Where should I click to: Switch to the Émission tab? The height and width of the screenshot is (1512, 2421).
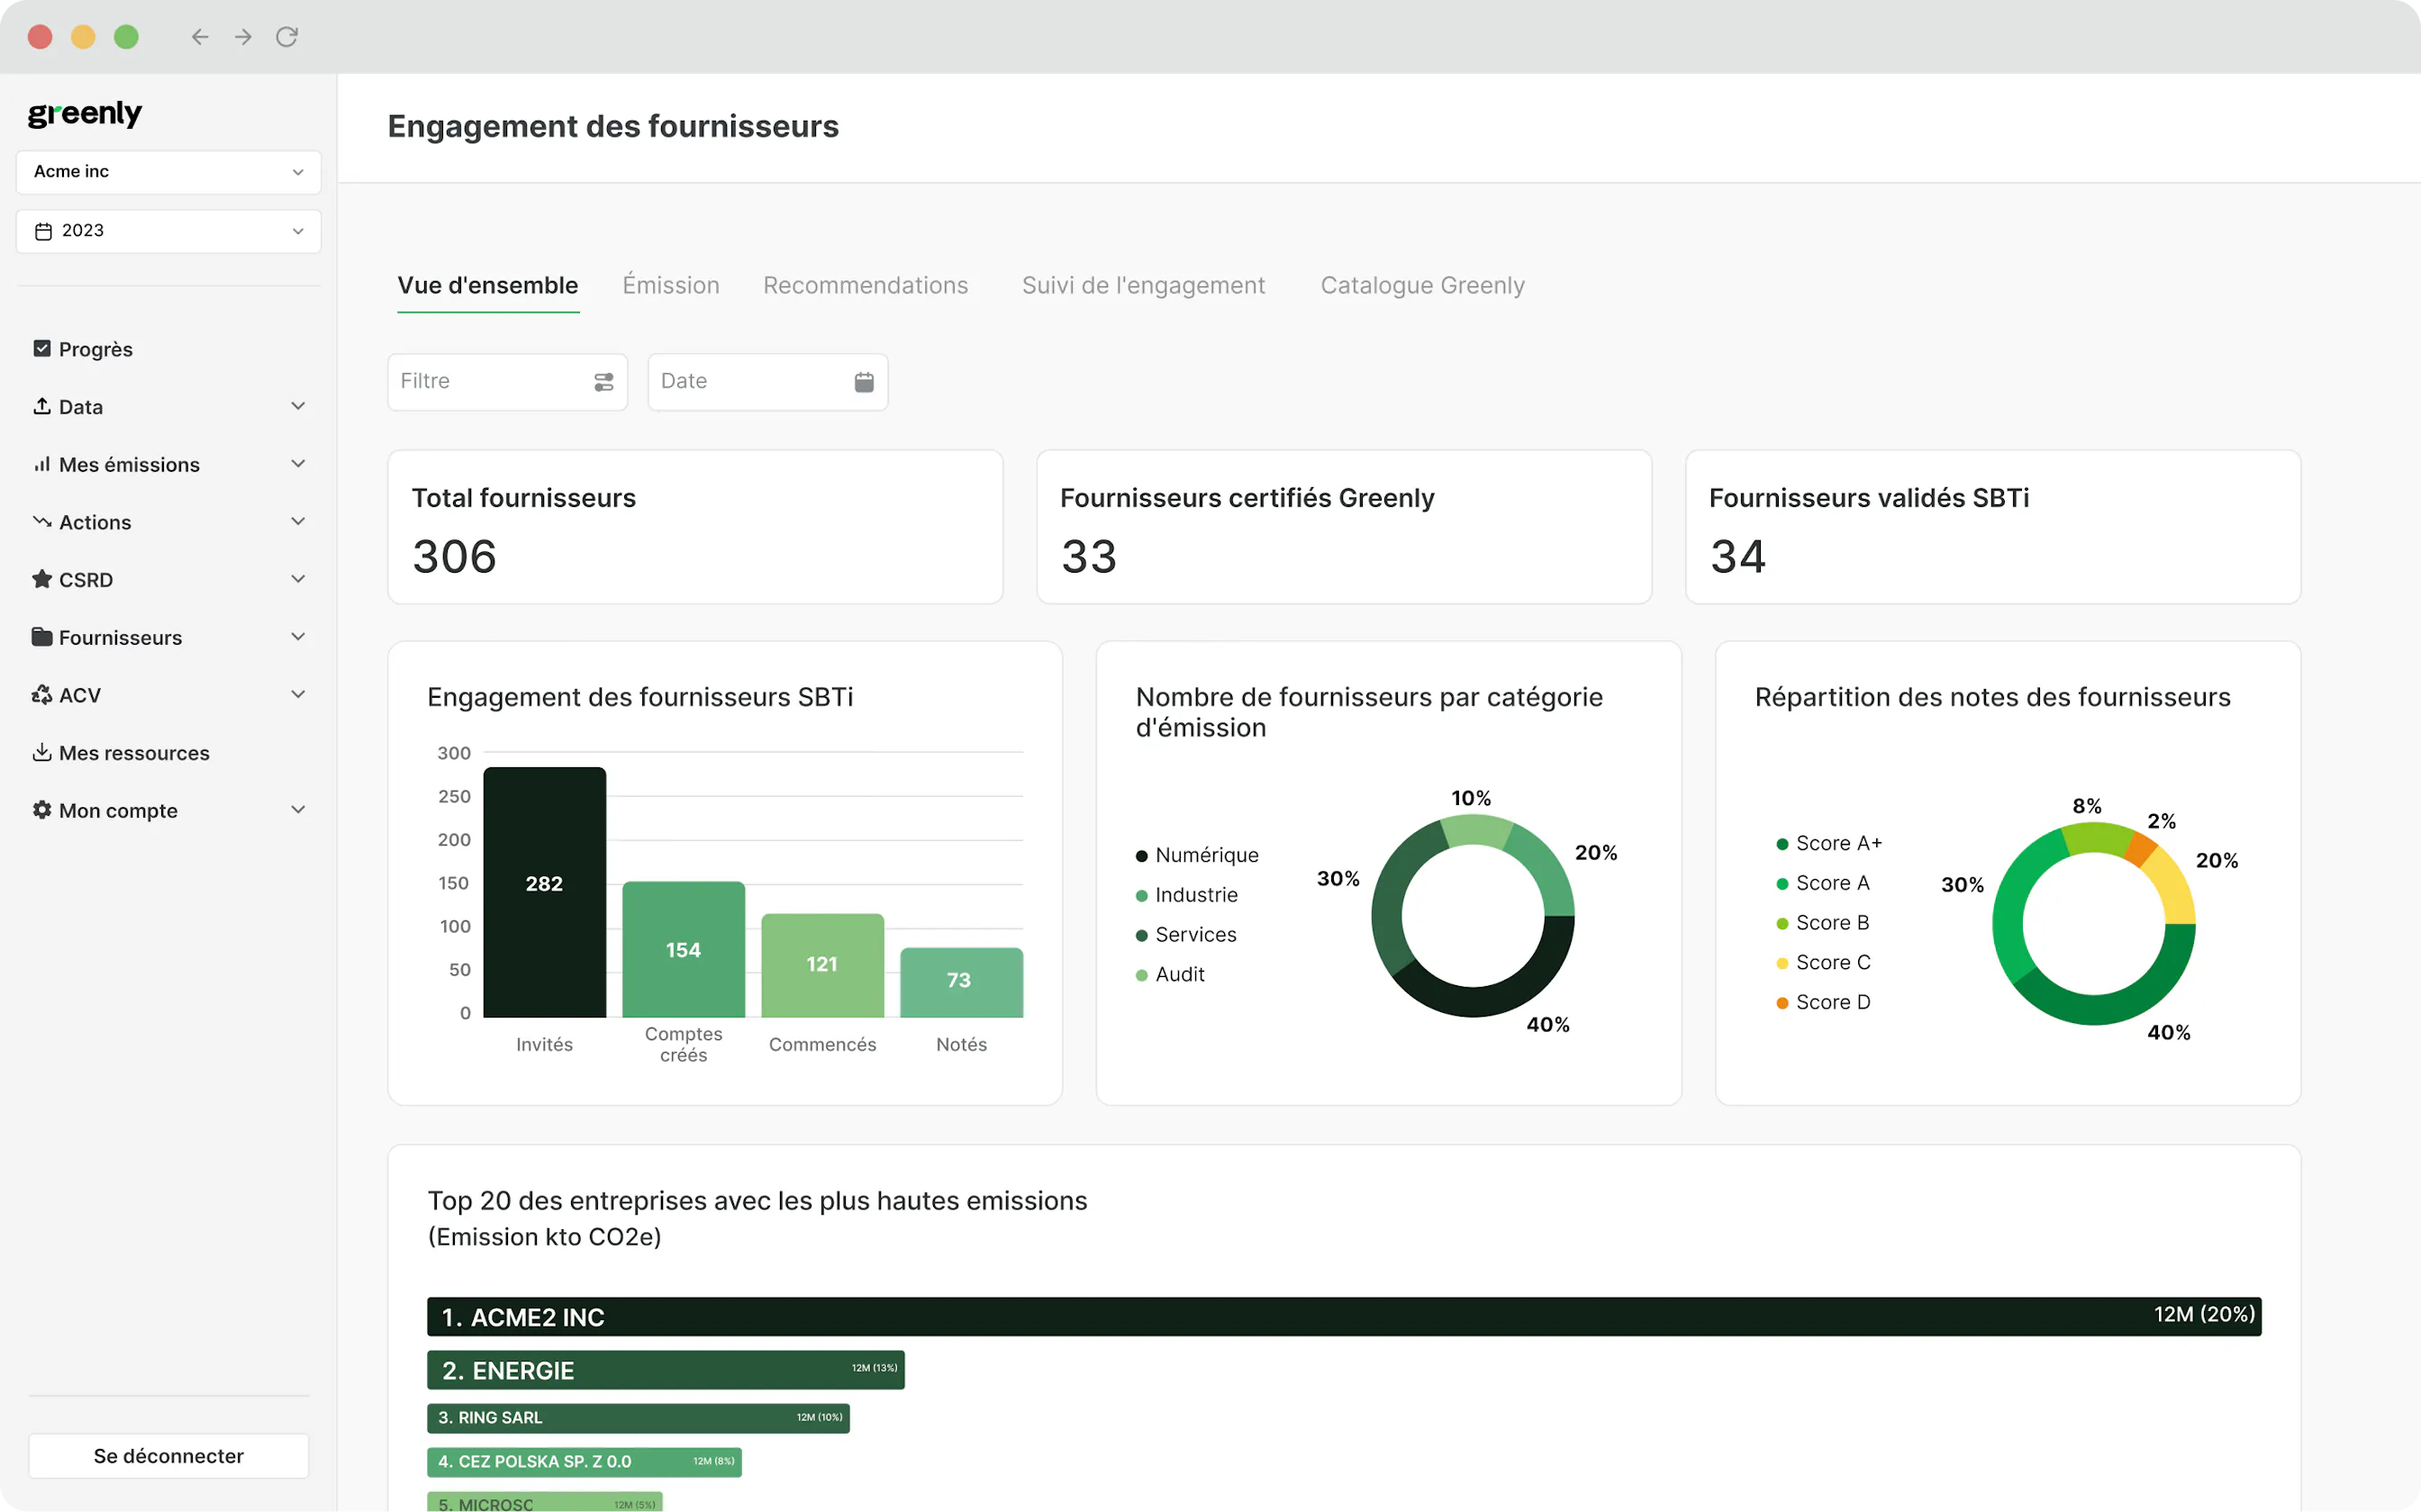671,285
